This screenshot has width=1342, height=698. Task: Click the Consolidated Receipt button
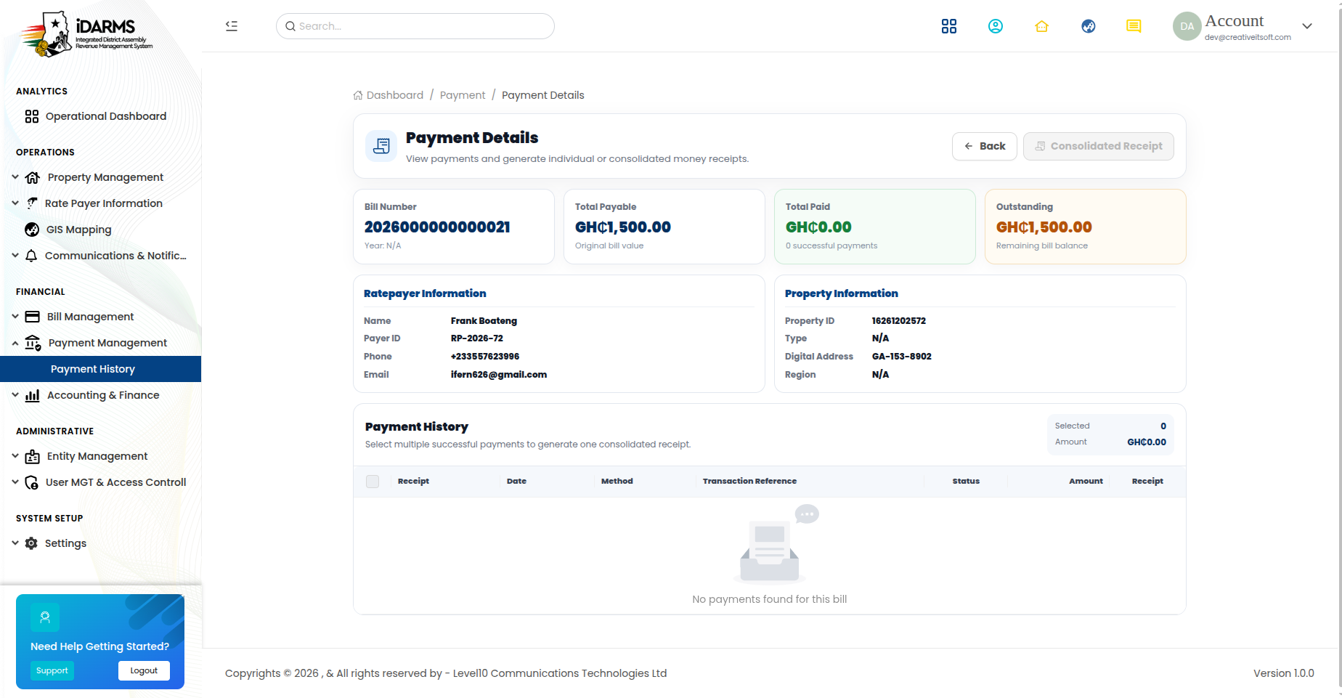pyautogui.click(x=1099, y=146)
